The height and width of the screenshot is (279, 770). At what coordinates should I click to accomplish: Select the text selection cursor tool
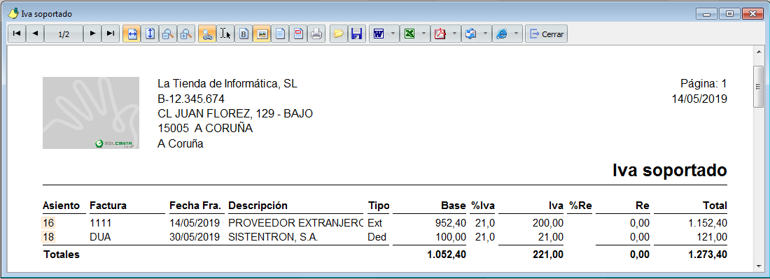click(225, 34)
